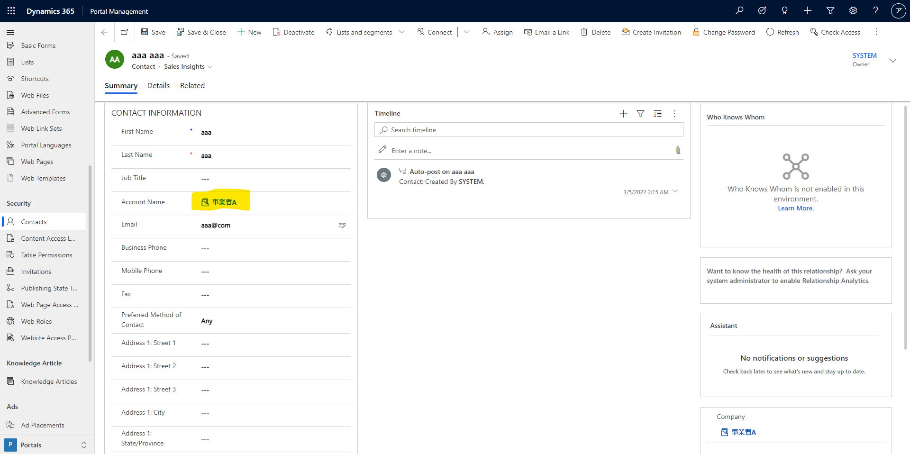Open Ad Placements in sidebar
This screenshot has height=454, width=910.
click(x=44, y=425)
